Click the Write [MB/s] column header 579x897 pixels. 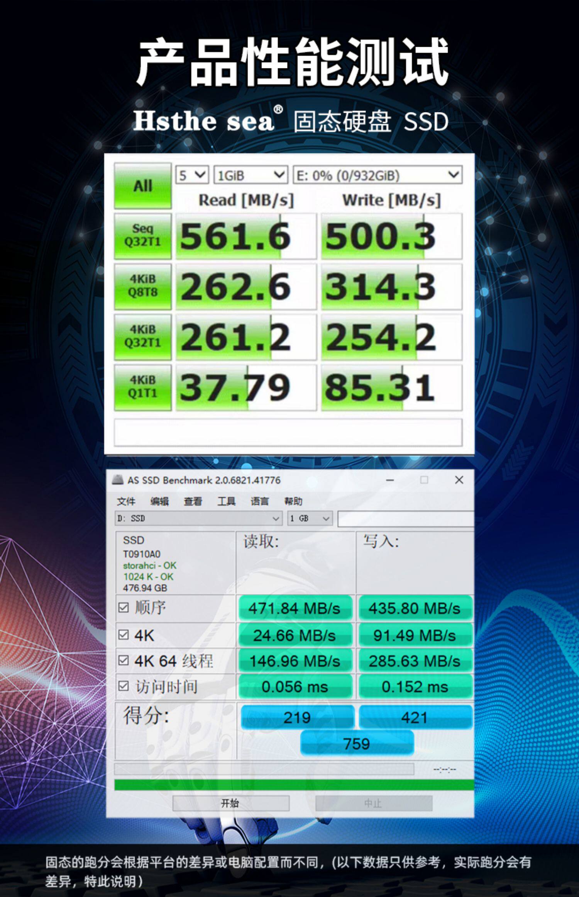[x=391, y=200]
